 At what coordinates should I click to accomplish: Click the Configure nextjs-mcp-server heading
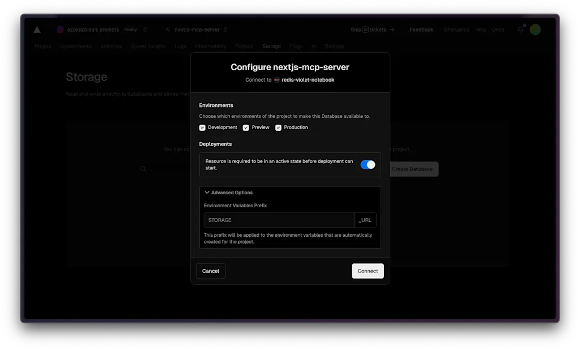pos(290,67)
